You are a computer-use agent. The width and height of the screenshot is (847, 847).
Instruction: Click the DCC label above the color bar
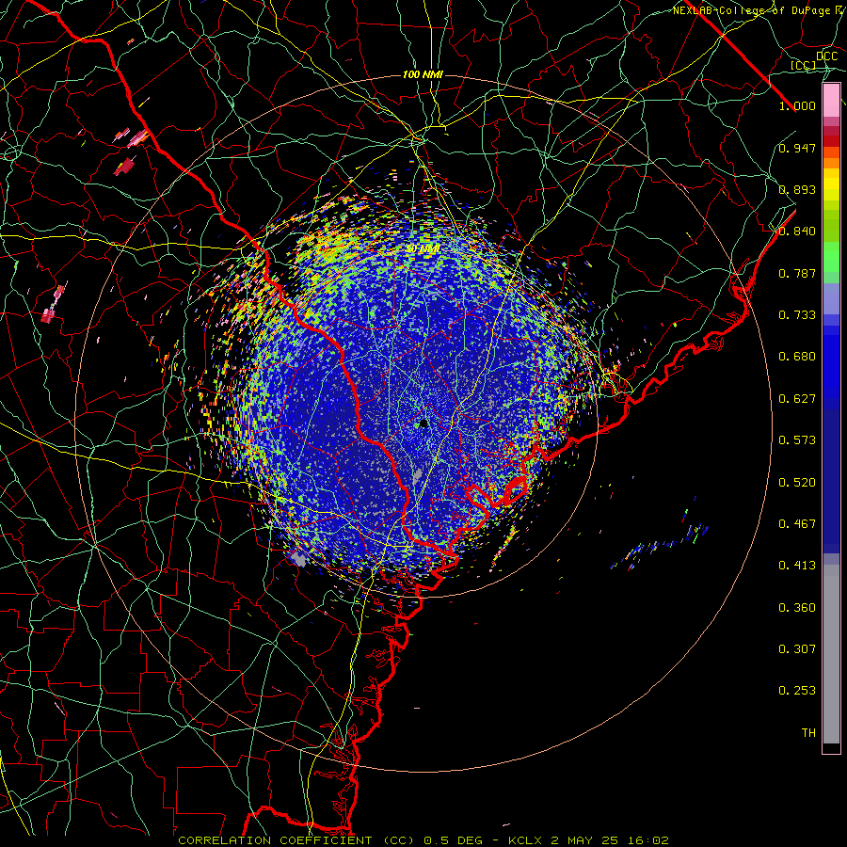pyautogui.click(x=826, y=56)
